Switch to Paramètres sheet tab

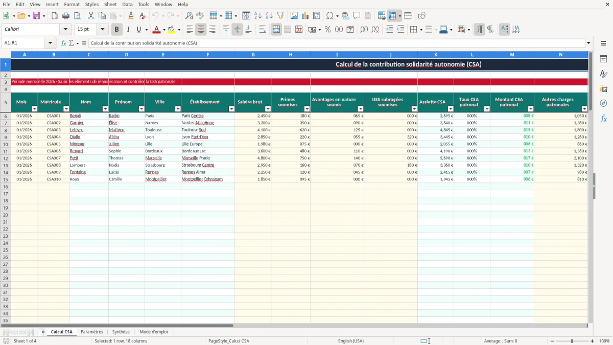92,332
